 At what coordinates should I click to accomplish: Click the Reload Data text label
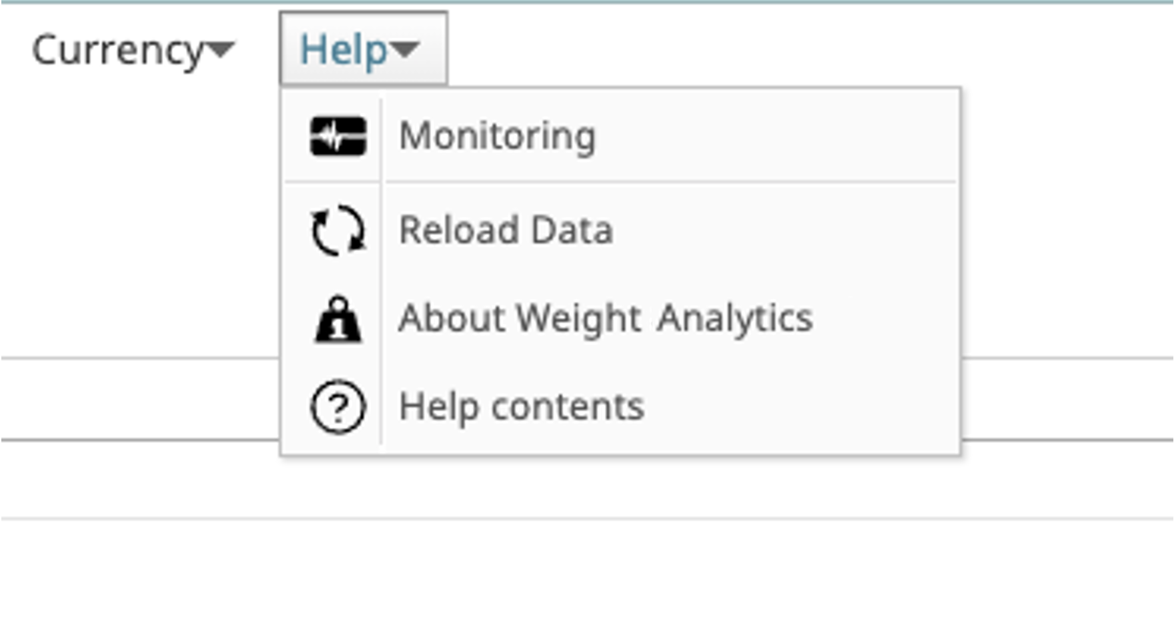coord(506,230)
